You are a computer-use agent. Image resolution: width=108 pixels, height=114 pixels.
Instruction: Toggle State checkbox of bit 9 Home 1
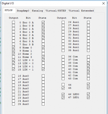(43, 50)
